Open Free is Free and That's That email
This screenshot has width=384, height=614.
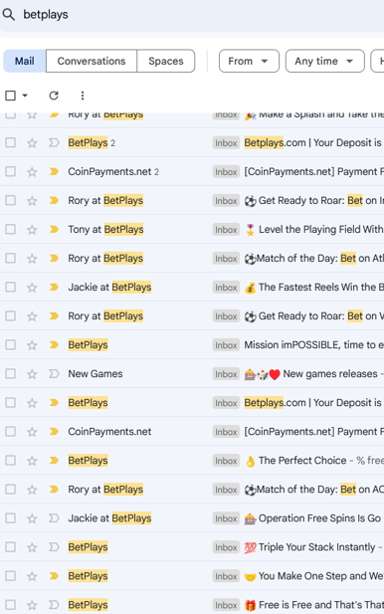pos(320,605)
